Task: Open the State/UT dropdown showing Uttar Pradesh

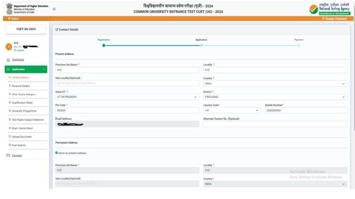Action: point(127,97)
